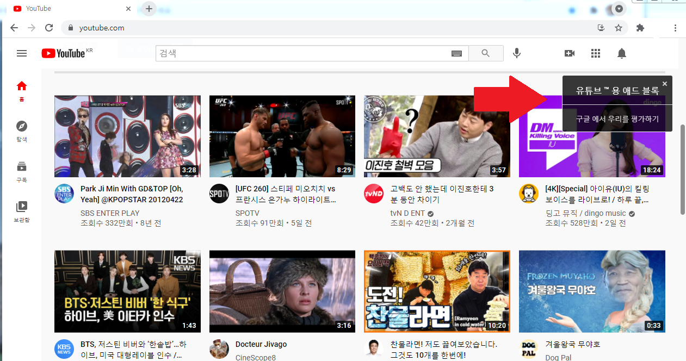This screenshot has width=686, height=361.
Task: Open Park Ji Min With GD&TOP video title
Action: pyautogui.click(x=132, y=194)
